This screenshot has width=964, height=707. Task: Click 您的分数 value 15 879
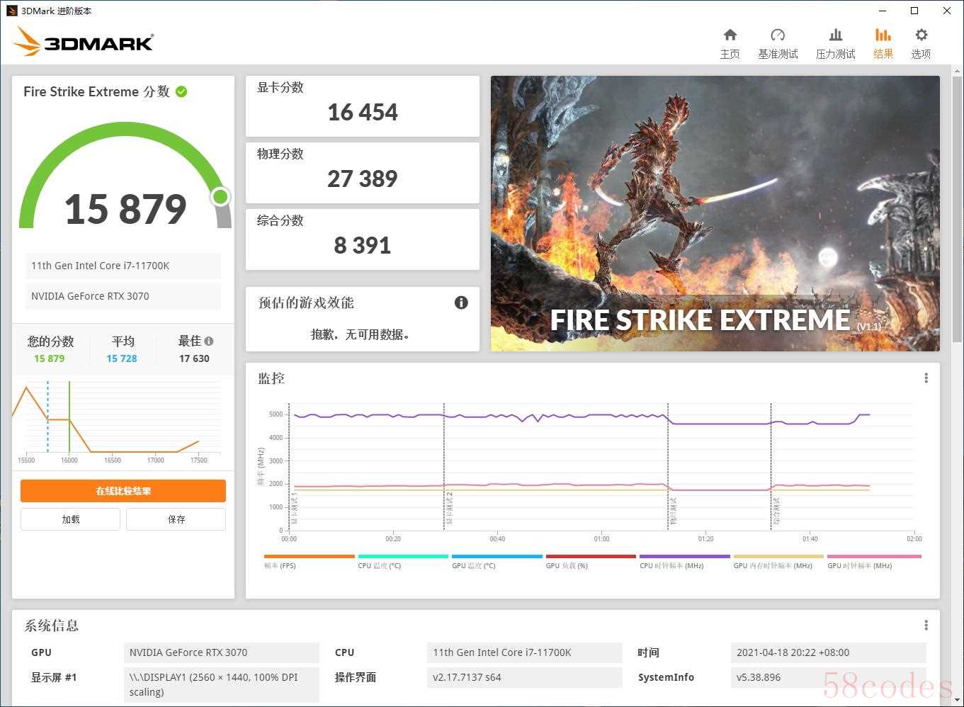point(50,358)
